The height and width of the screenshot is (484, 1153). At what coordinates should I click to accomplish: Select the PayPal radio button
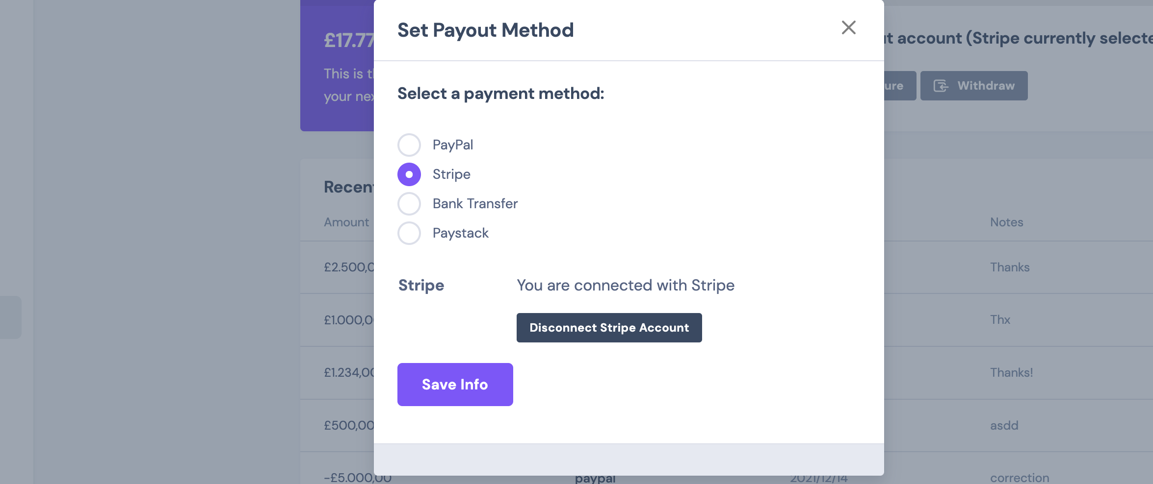click(x=409, y=145)
